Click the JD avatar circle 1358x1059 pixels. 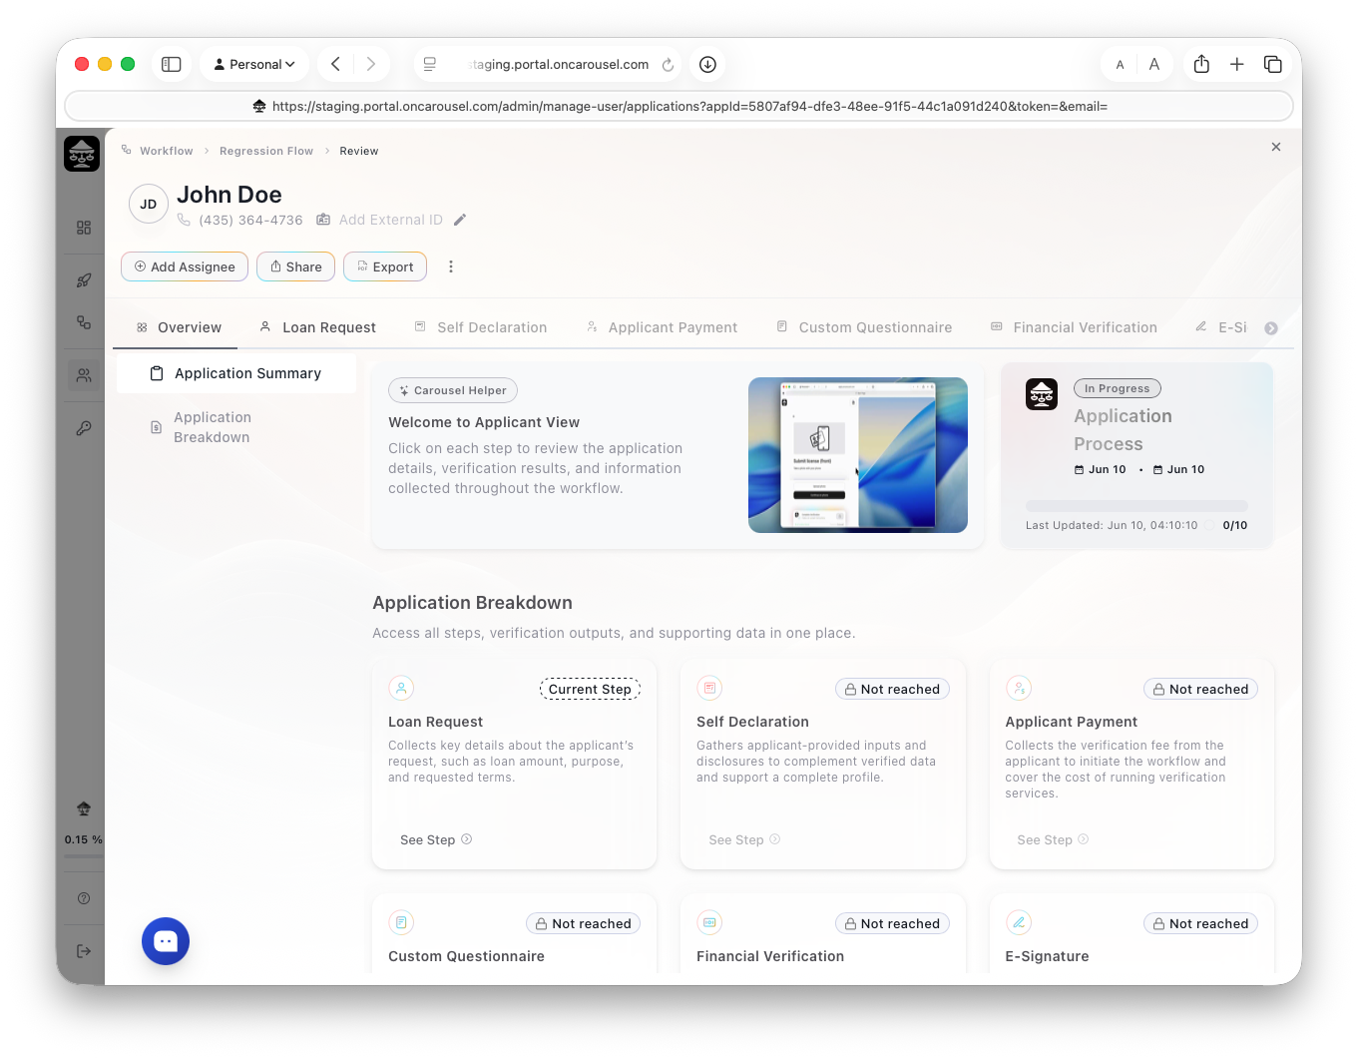click(149, 204)
